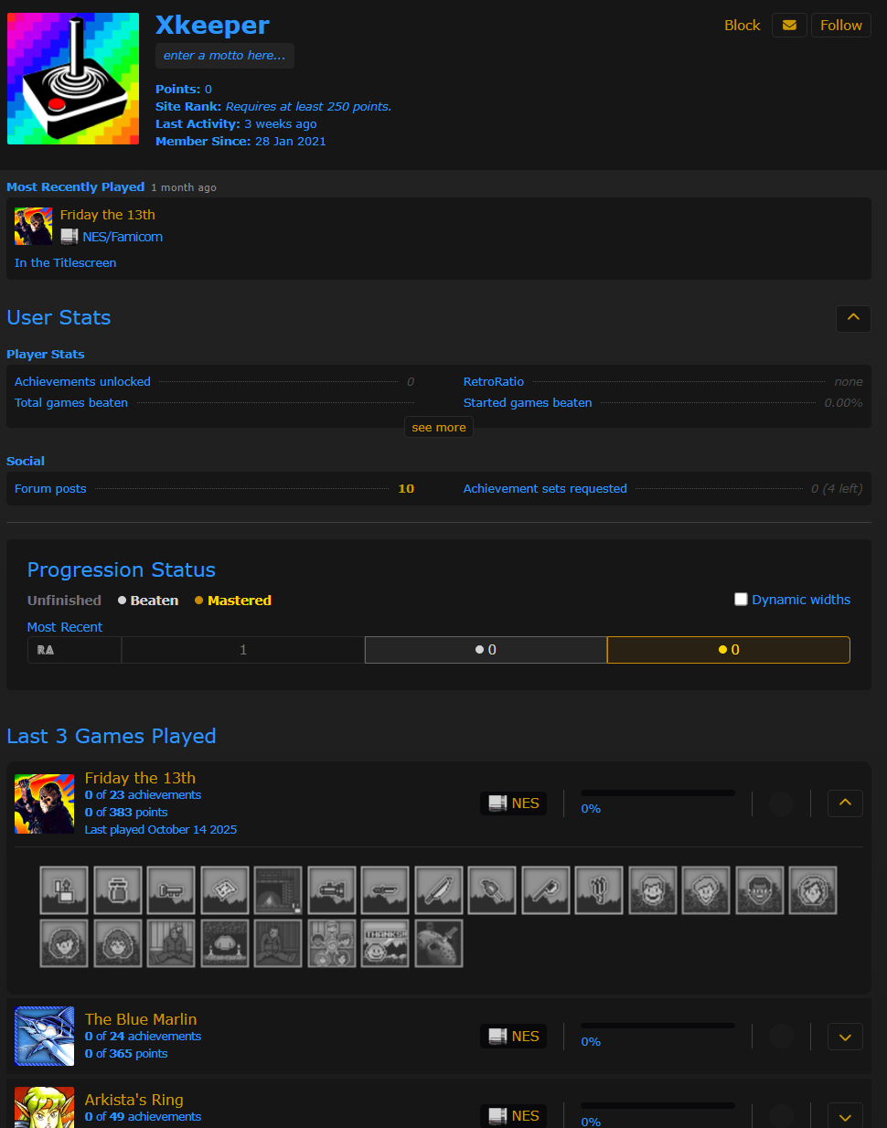Select the axe achievement badge

pyautogui.click(x=546, y=890)
